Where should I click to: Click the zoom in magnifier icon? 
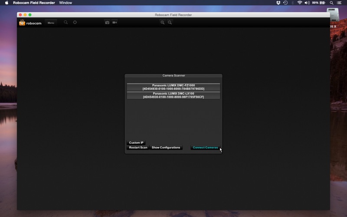pyautogui.click(x=162, y=23)
